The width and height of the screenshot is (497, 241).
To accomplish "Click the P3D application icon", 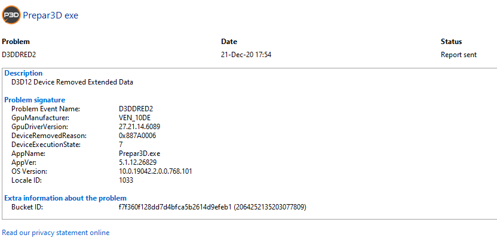I will [x=11, y=15].
